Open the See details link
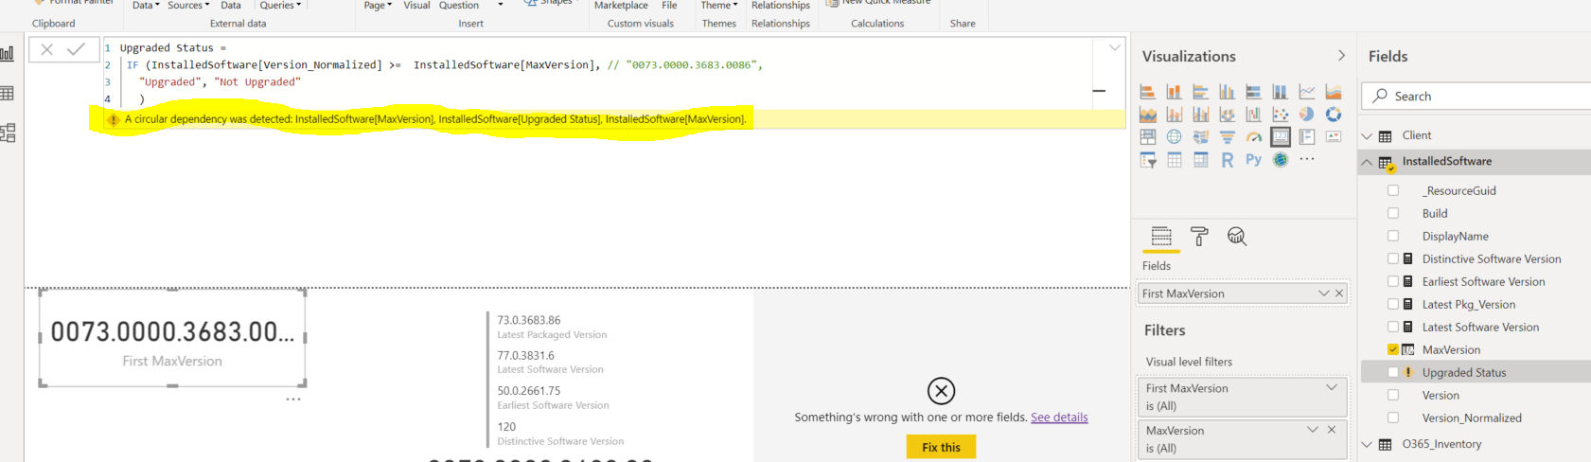Image resolution: width=1591 pixels, height=462 pixels. coord(1059,418)
